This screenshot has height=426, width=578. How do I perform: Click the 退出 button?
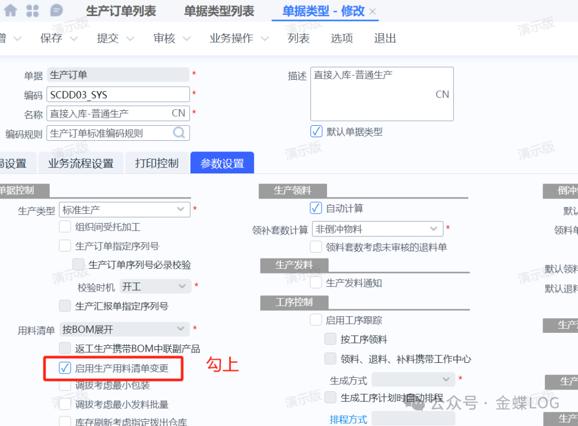click(385, 39)
